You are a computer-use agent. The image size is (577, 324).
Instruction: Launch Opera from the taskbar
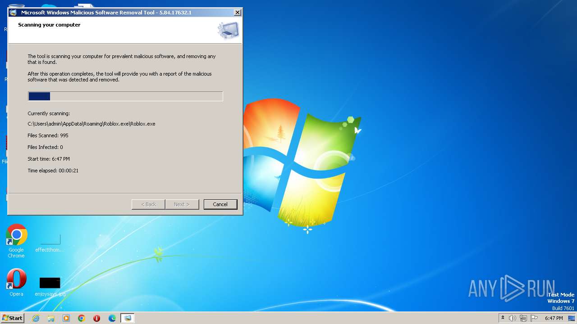(96, 318)
